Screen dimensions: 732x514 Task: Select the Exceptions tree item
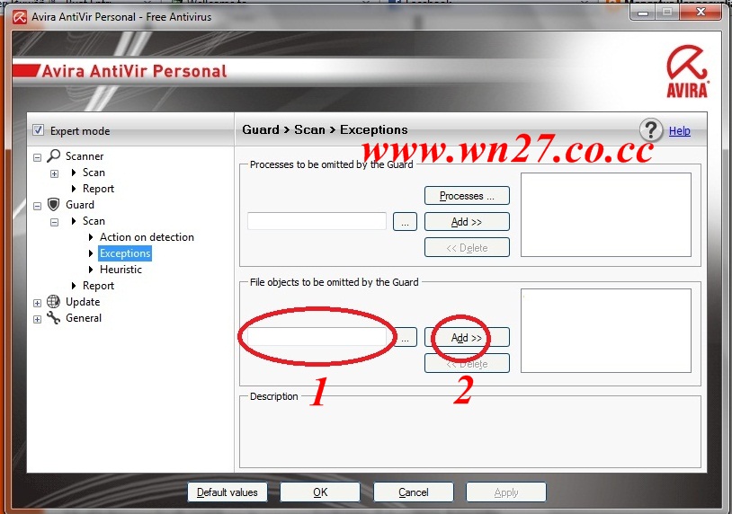point(125,253)
